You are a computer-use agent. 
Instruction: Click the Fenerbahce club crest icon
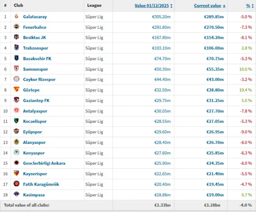click(16, 27)
